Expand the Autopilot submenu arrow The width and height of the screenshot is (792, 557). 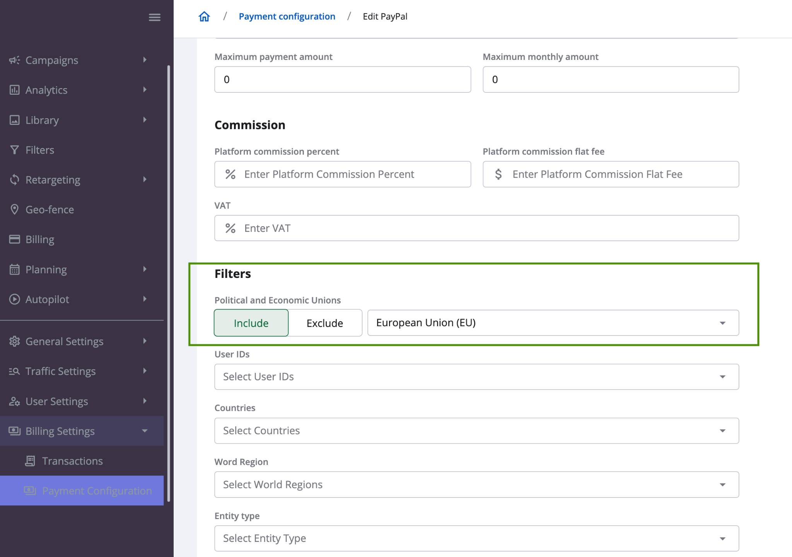point(145,299)
